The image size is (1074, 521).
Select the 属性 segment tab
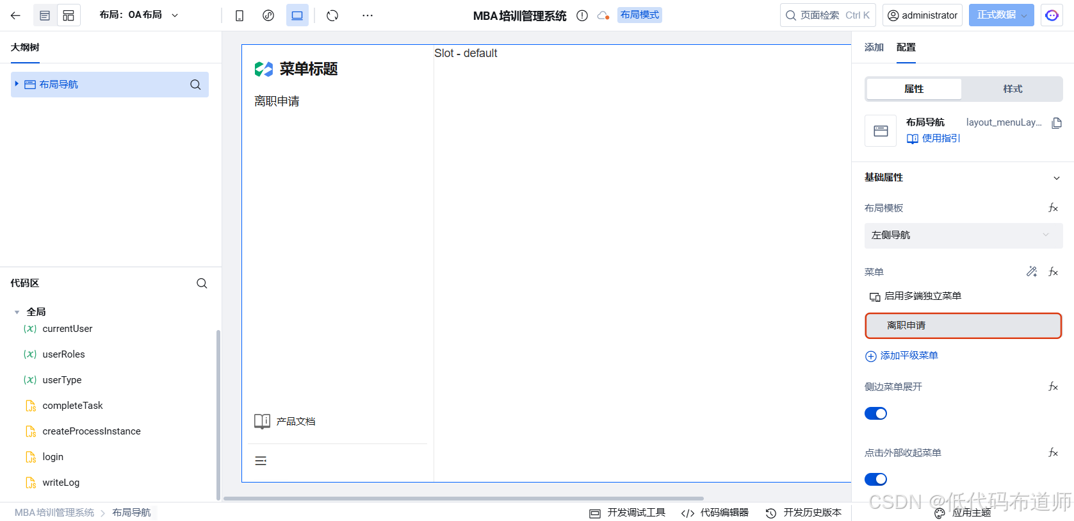(x=914, y=89)
